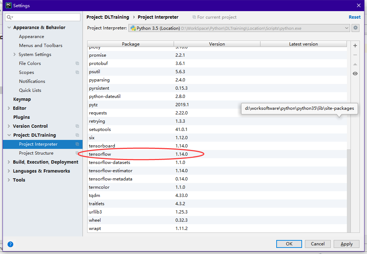The width and height of the screenshot is (367, 254).
Task: Select the tensorflow-metadata row
Action: point(217,179)
